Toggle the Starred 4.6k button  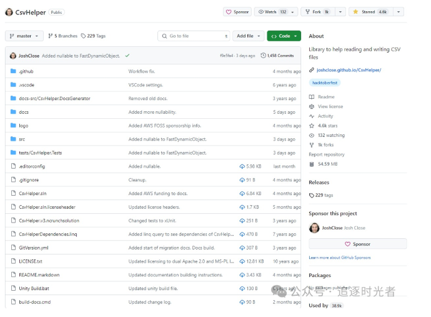pos(371,12)
